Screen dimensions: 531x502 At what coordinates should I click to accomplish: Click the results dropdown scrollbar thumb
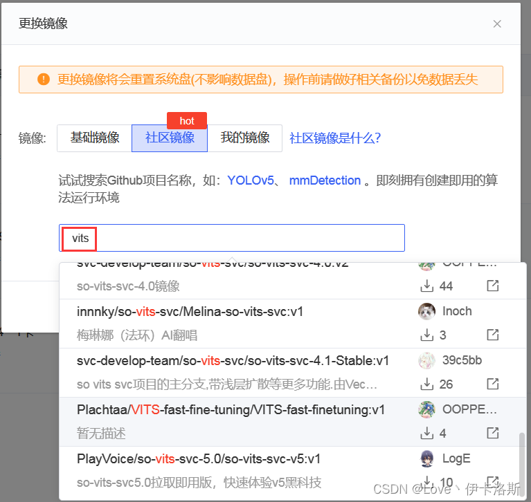tap(522, 465)
